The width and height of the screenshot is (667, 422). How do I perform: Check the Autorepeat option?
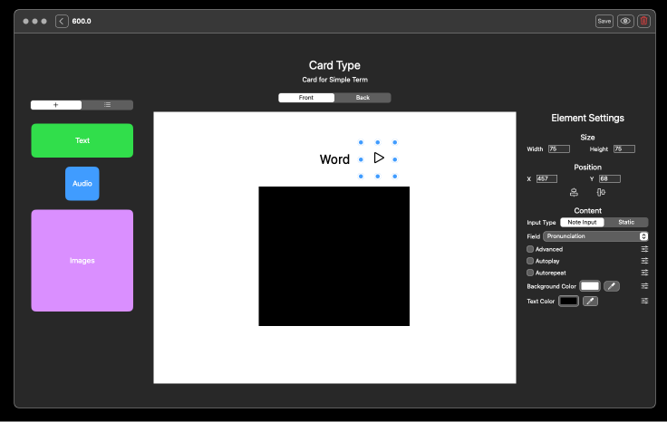pyautogui.click(x=530, y=273)
